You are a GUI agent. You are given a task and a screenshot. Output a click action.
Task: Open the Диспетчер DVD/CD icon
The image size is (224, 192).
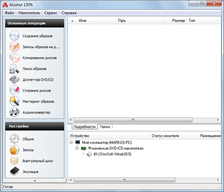coord(14,80)
